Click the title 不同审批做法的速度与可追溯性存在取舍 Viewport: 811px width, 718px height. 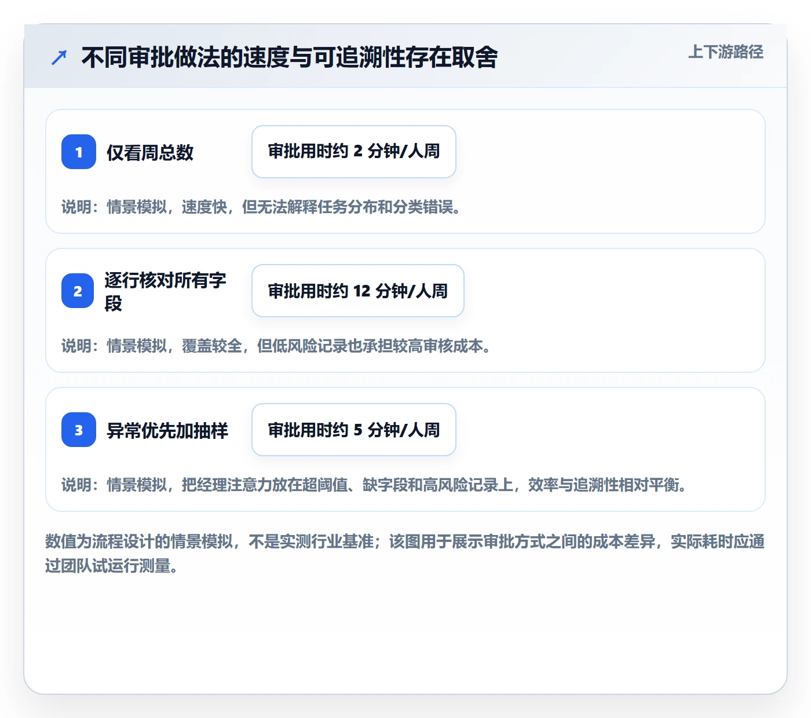click(290, 57)
